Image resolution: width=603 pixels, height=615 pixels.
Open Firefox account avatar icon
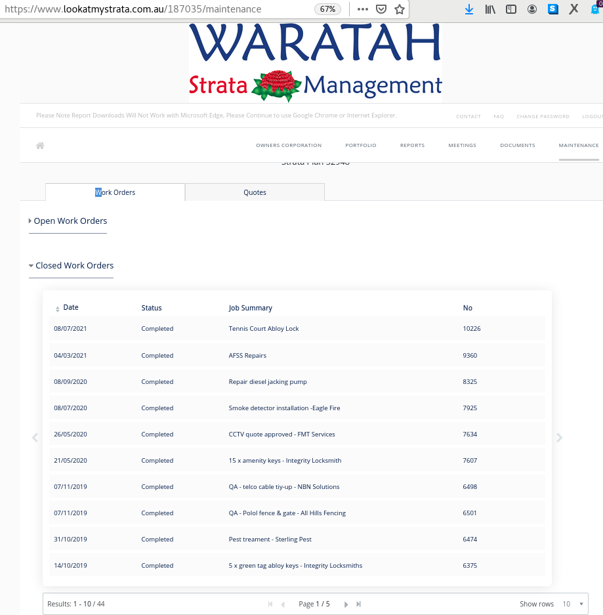[532, 9]
